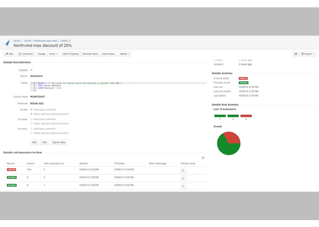
Task: Toggle On pass Add issue comment checkbox
Action: 31,119
